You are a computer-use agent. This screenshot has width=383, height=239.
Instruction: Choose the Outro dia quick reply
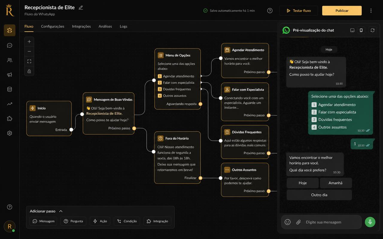point(319,195)
